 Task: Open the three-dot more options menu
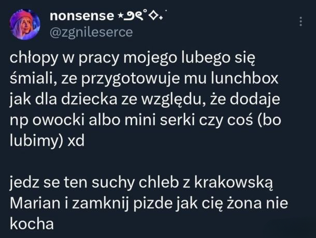[x=300, y=22]
